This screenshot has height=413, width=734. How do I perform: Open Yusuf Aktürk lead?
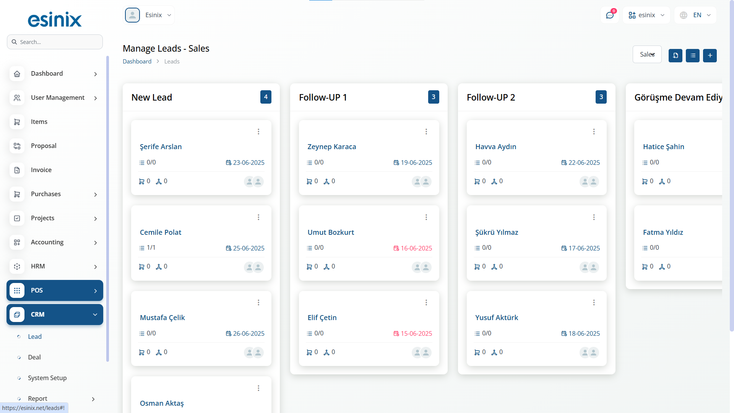[497, 317]
